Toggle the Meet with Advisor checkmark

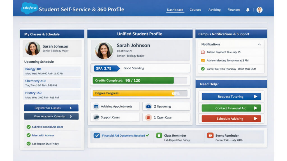click(29, 135)
